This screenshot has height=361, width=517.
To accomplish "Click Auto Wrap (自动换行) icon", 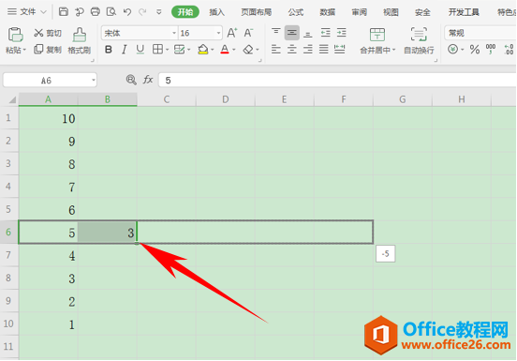I will pos(419,35).
